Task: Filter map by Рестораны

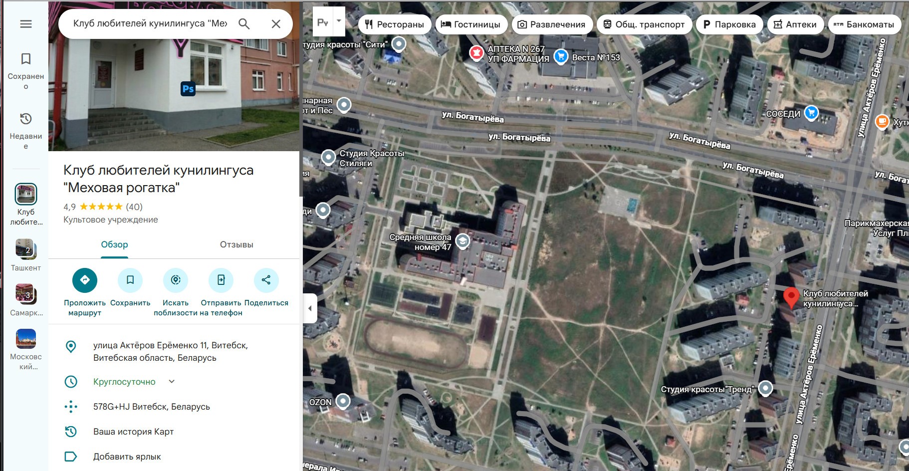Action: click(395, 24)
